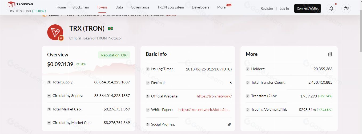Open the Blockchain menu
The image size is (362, 134).
tap(81, 7)
